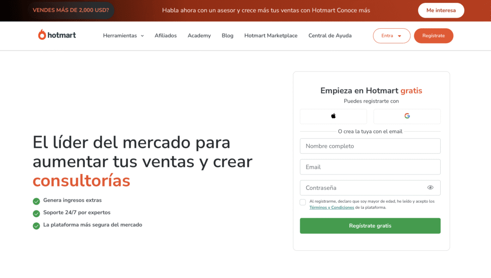Open the Academy menu item
This screenshot has height=278, width=491.
tap(199, 35)
